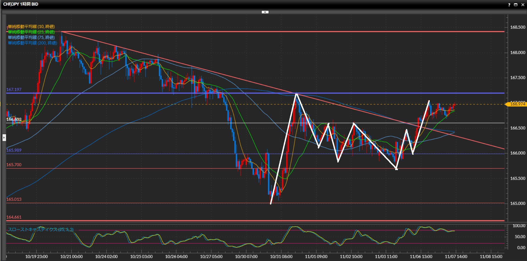Click the 168.500 price axis label

click(517, 27)
